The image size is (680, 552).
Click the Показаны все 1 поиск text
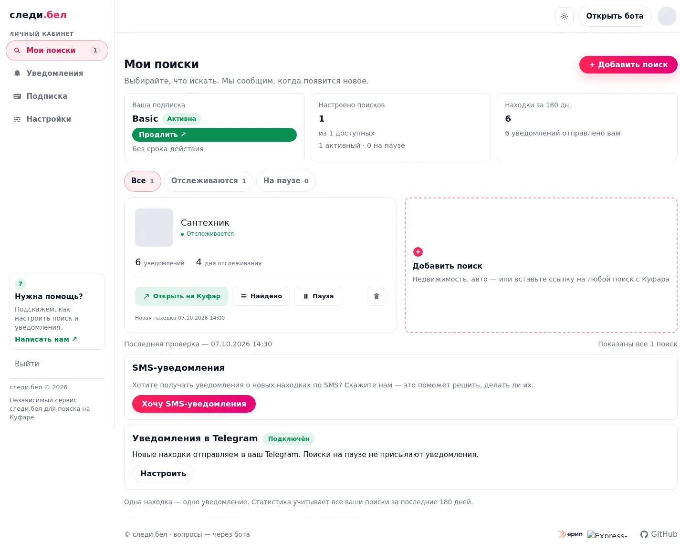[x=638, y=344]
